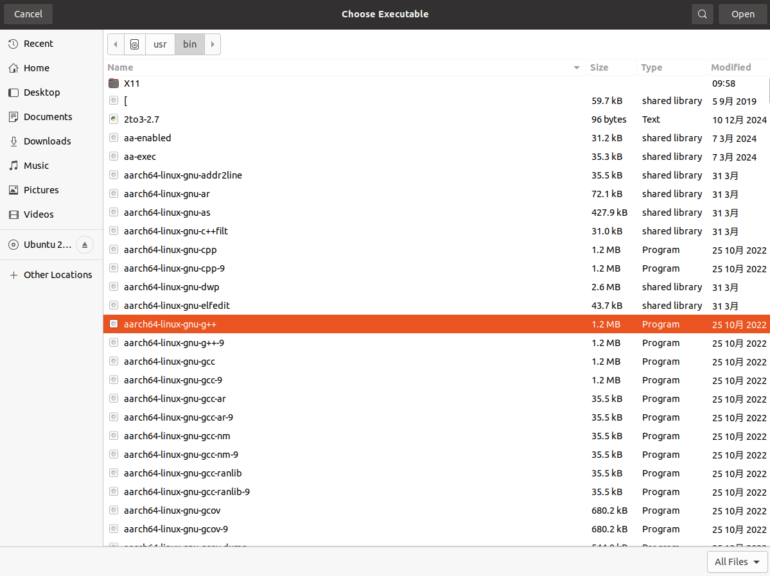Viewport: 770px width, 576px height.
Task: Open Downloads in the sidebar
Action: tap(51, 141)
